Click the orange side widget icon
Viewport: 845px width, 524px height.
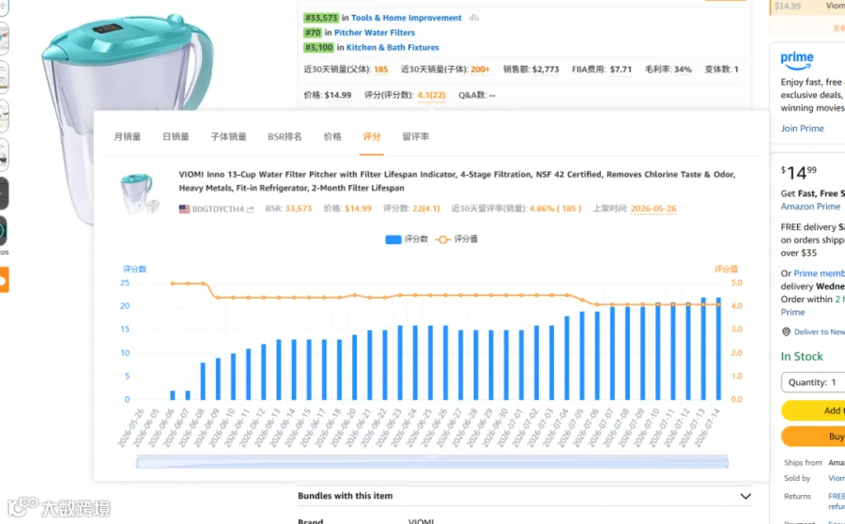point(4,280)
